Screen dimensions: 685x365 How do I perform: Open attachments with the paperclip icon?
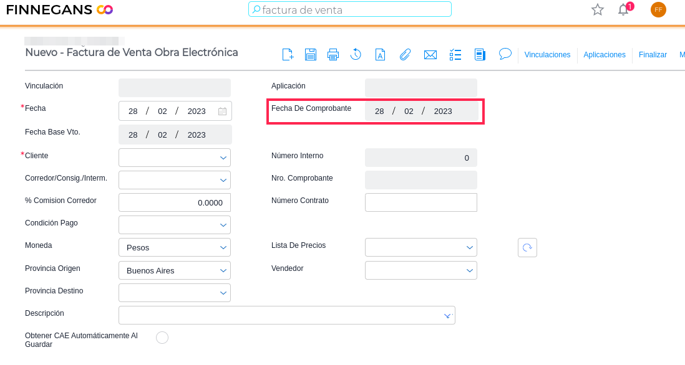[x=405, y=55]
